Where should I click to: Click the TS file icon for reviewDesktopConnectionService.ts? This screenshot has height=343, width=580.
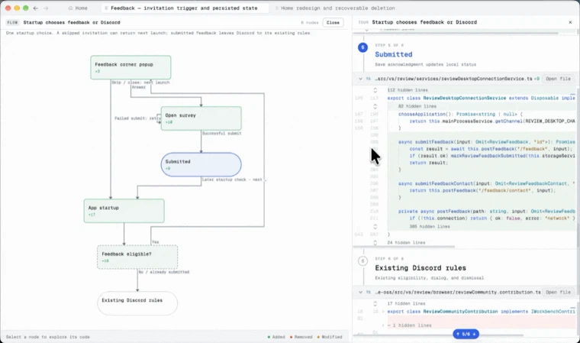point(368,79)
